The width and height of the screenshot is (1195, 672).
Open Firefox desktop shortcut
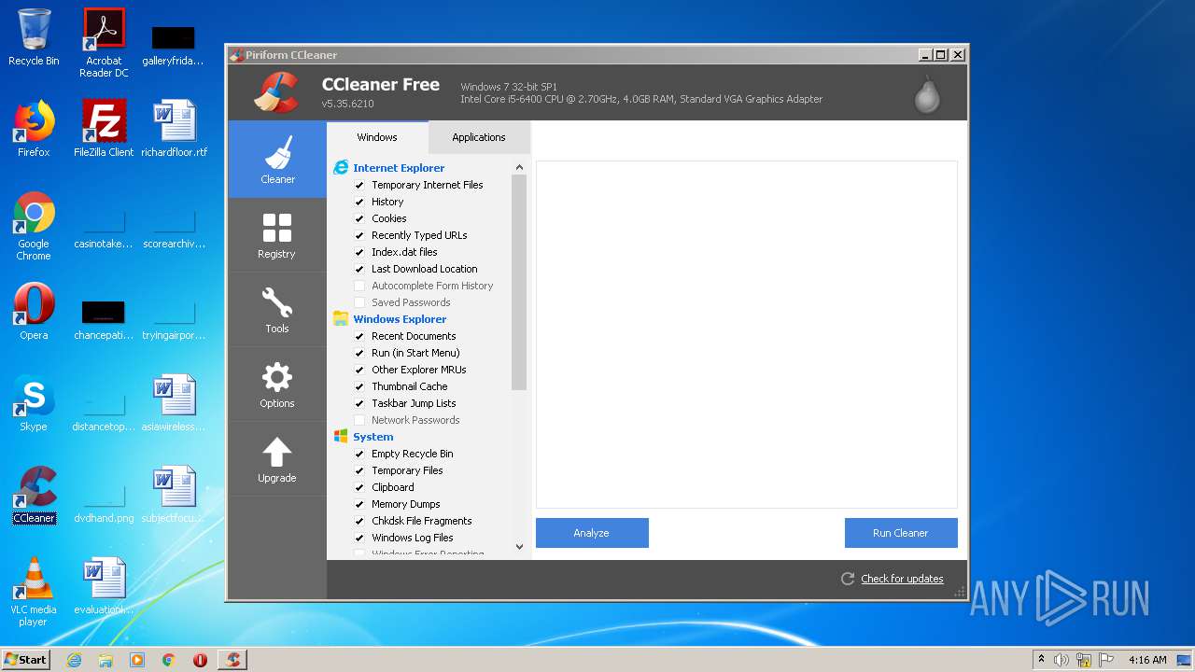click(34, 129)
